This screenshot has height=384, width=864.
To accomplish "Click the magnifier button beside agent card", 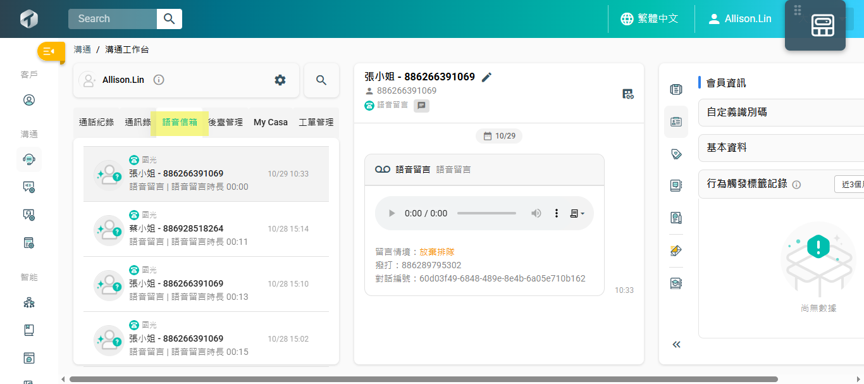I will 321,80.
